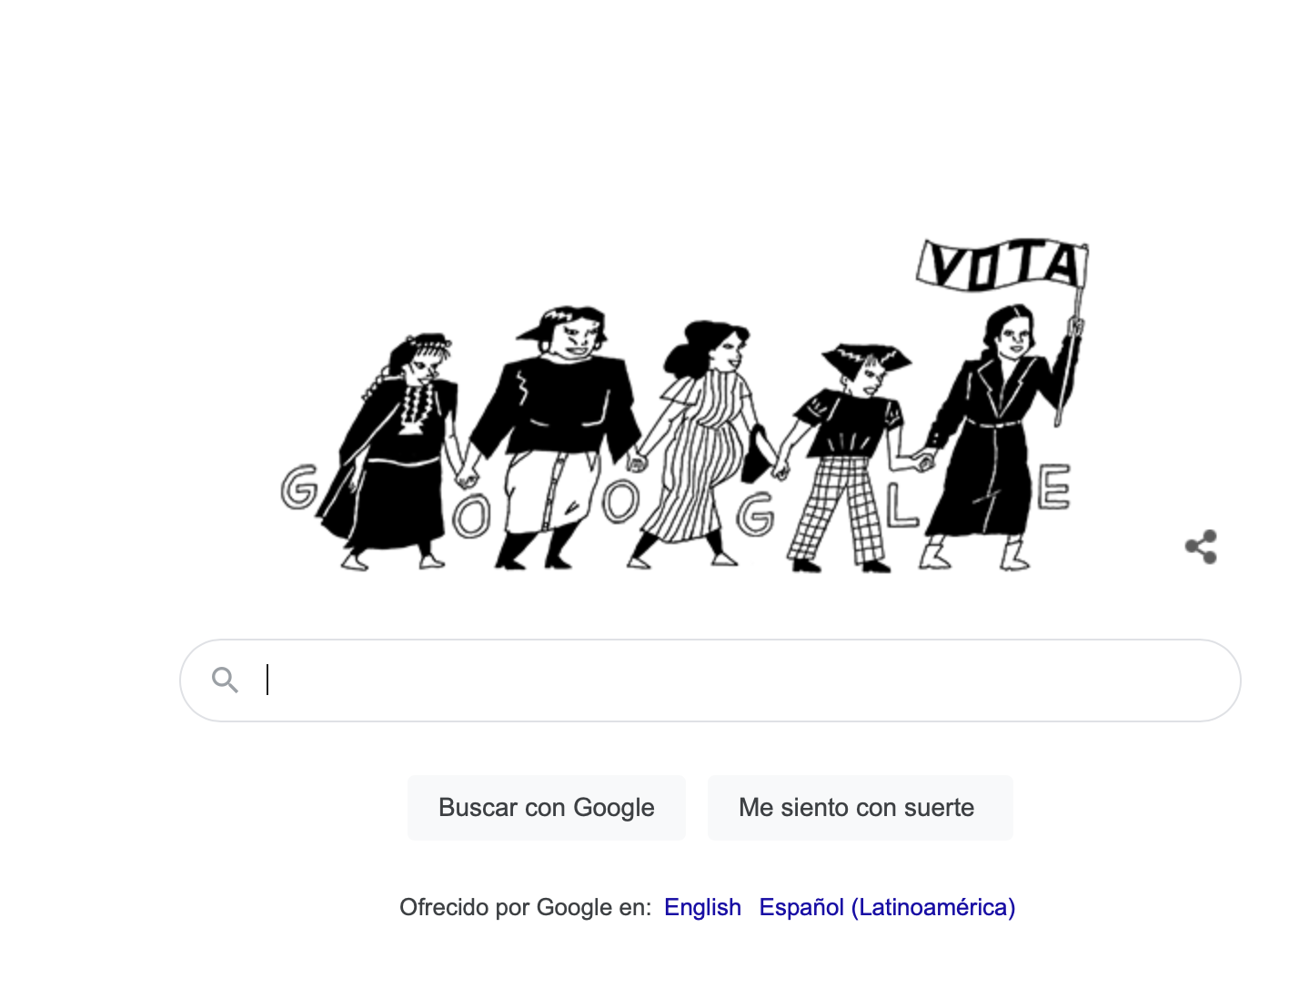Click the share icon beside the doodle
The width and height of the screenshot is (1299, 988).
click(1201, 547)
